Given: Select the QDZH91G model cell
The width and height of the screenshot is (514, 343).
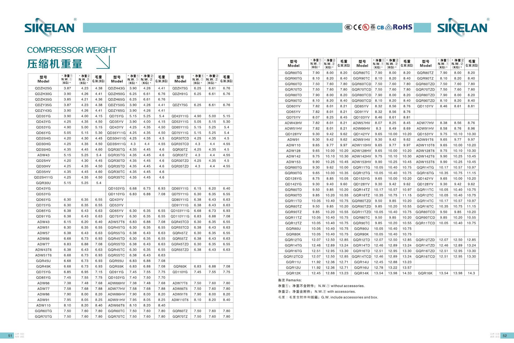Looking at the screenshot, I should [x=180, y=94].
